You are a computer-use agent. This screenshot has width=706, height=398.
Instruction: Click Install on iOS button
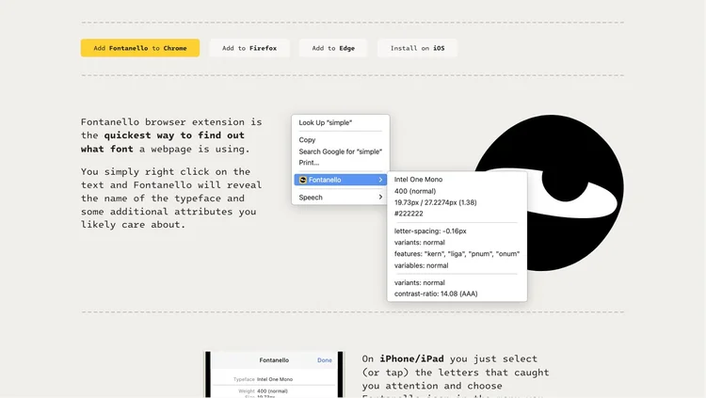[417, 48]
